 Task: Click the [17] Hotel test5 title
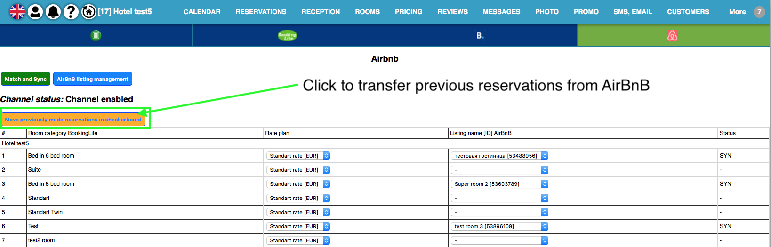[125, 12]
